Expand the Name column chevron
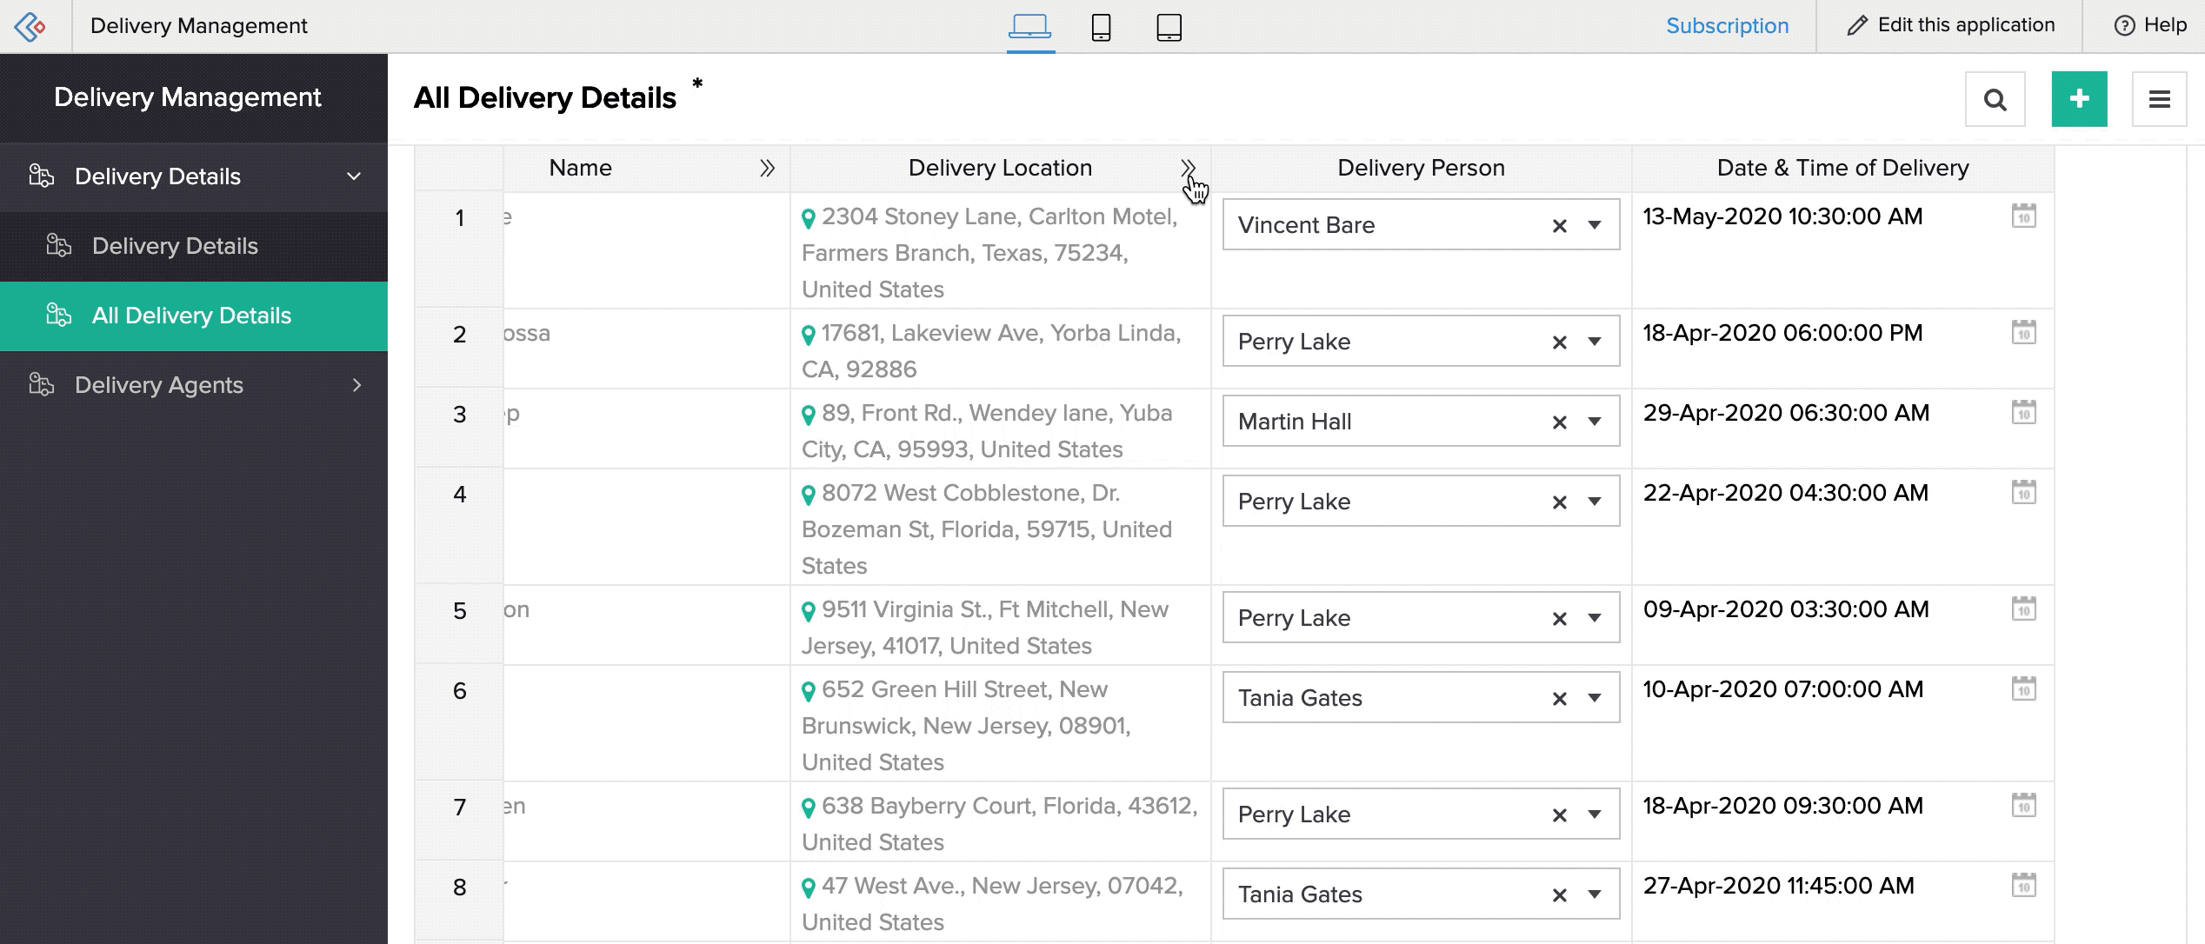 point(766,168)
